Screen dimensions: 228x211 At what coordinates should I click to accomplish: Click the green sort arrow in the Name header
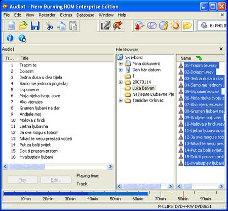click(x=199, y=58)
